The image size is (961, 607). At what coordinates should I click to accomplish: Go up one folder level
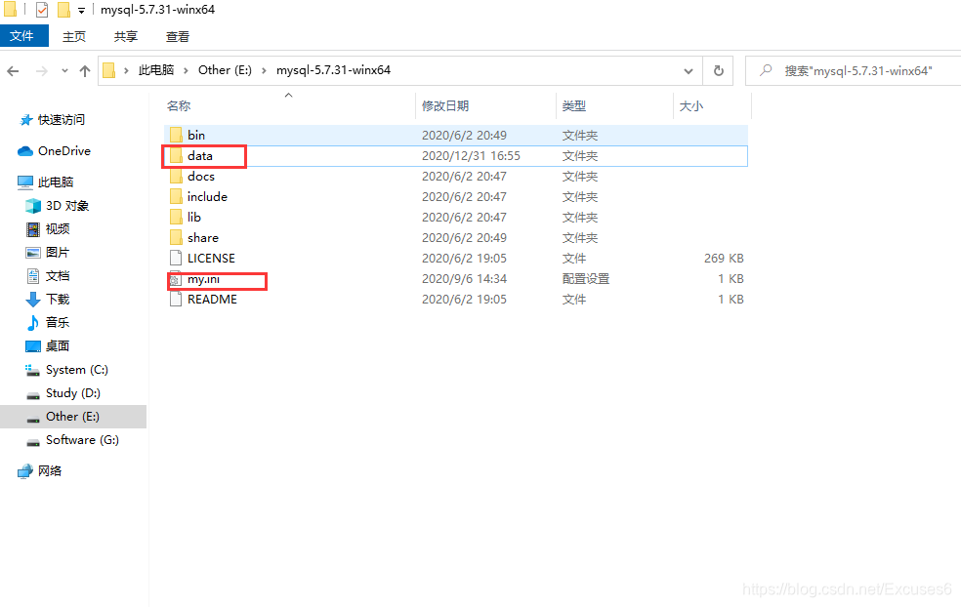pos(85,71)
